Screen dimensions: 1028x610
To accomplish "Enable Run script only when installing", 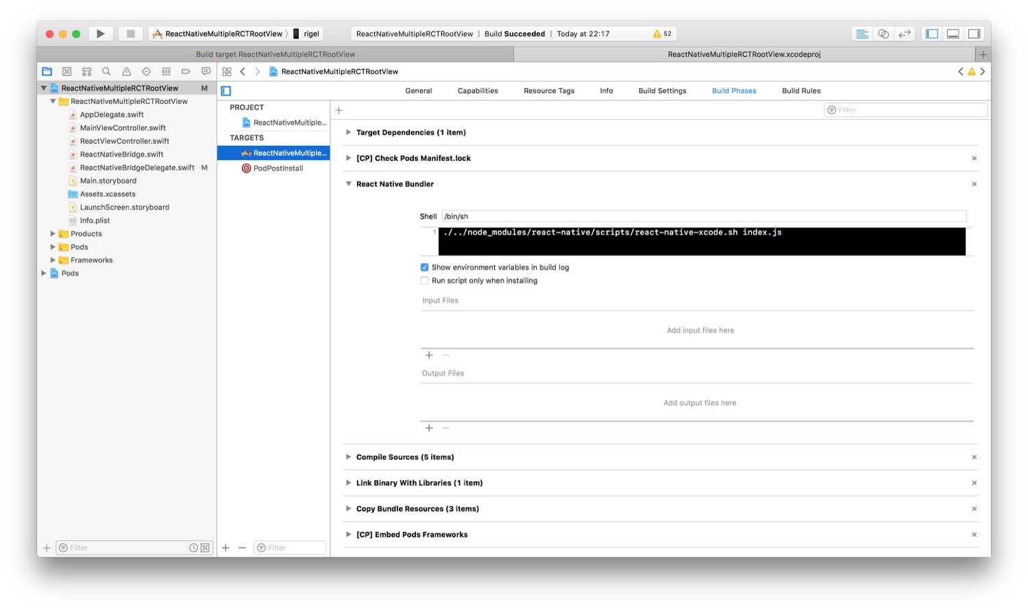I will click(x=424, y=281).
